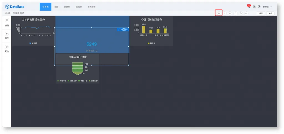Click the undo arrow icon in toolbar
Screen dimensions: 284x134
click(x=230, y=13)
